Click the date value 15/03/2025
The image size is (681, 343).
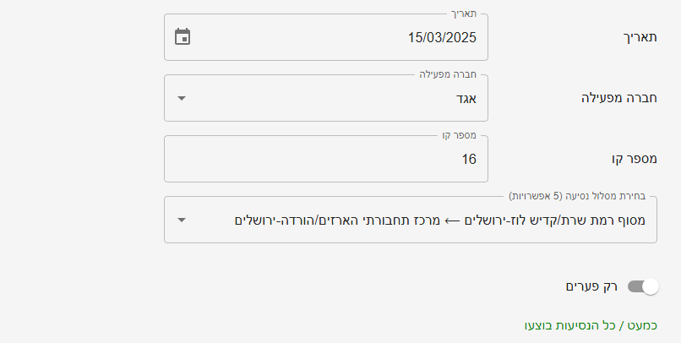point(442,37)
